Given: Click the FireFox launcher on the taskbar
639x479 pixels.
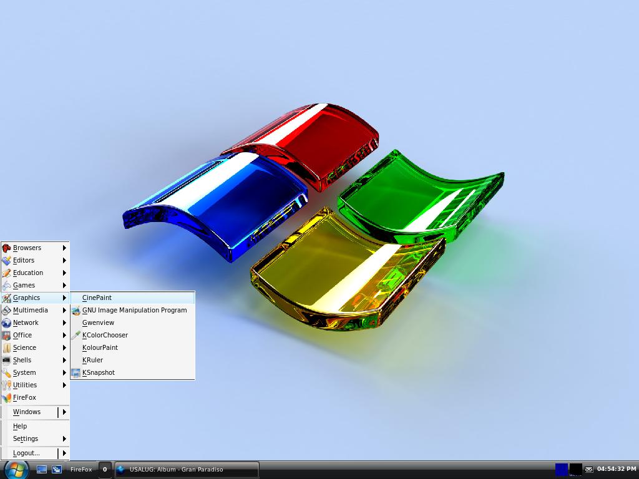Looking at the screenshot, I should tap(81, 470).
